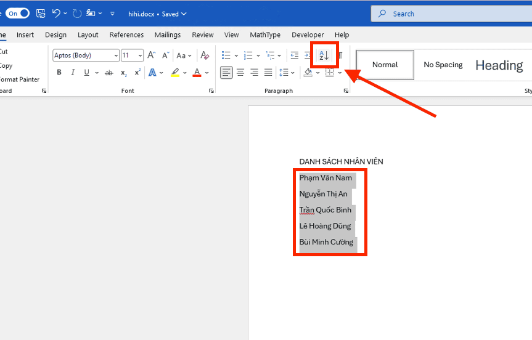Align text left

pos(226,72)
